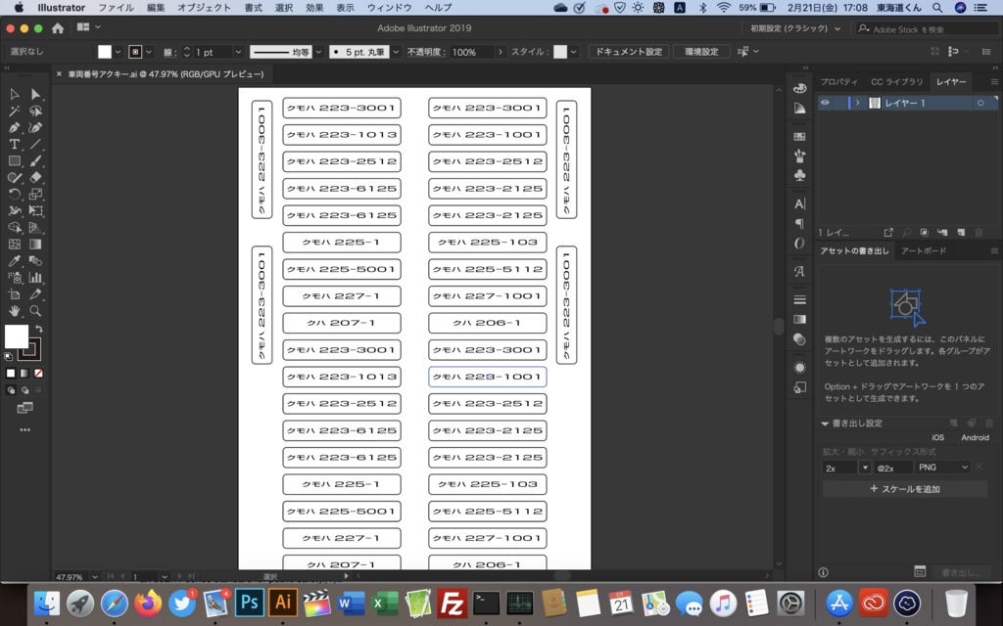The width and height of the screenshot is (1003, 626).
Task: Open the Symbols panel icon
Action: 799,176
